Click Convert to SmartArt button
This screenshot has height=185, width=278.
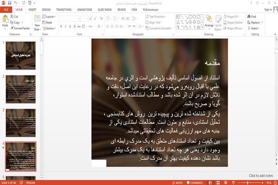coord(158,28)
